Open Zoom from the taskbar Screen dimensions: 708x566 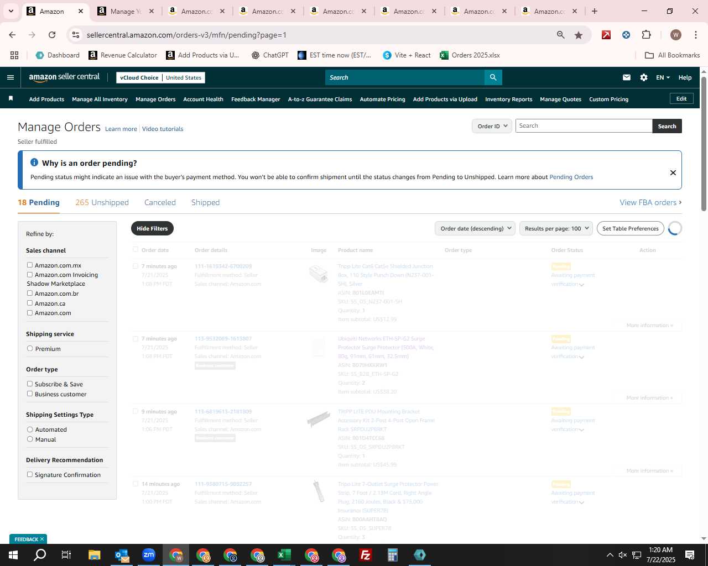[149, 555]
